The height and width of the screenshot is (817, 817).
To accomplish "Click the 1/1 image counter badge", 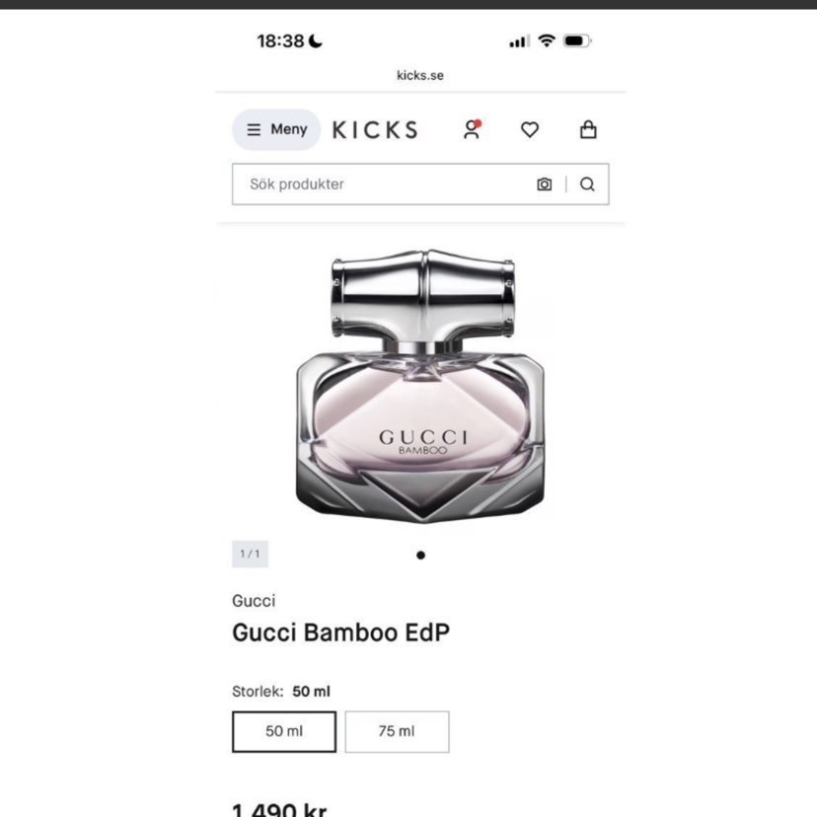I will click(x=250, y=554).
